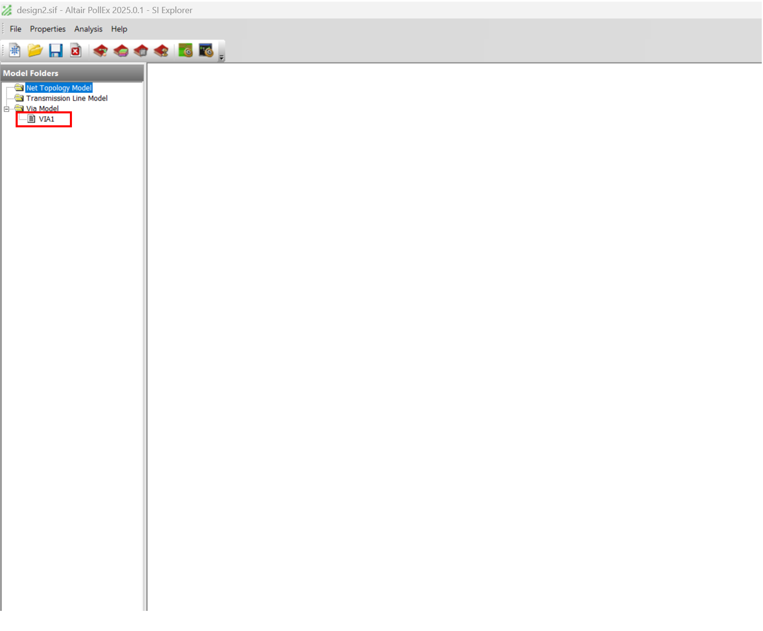Save the design with the floppy disk icon
The height and width of the screenshot is (631, 763).
pyautogui.click(x=55, y=51)
